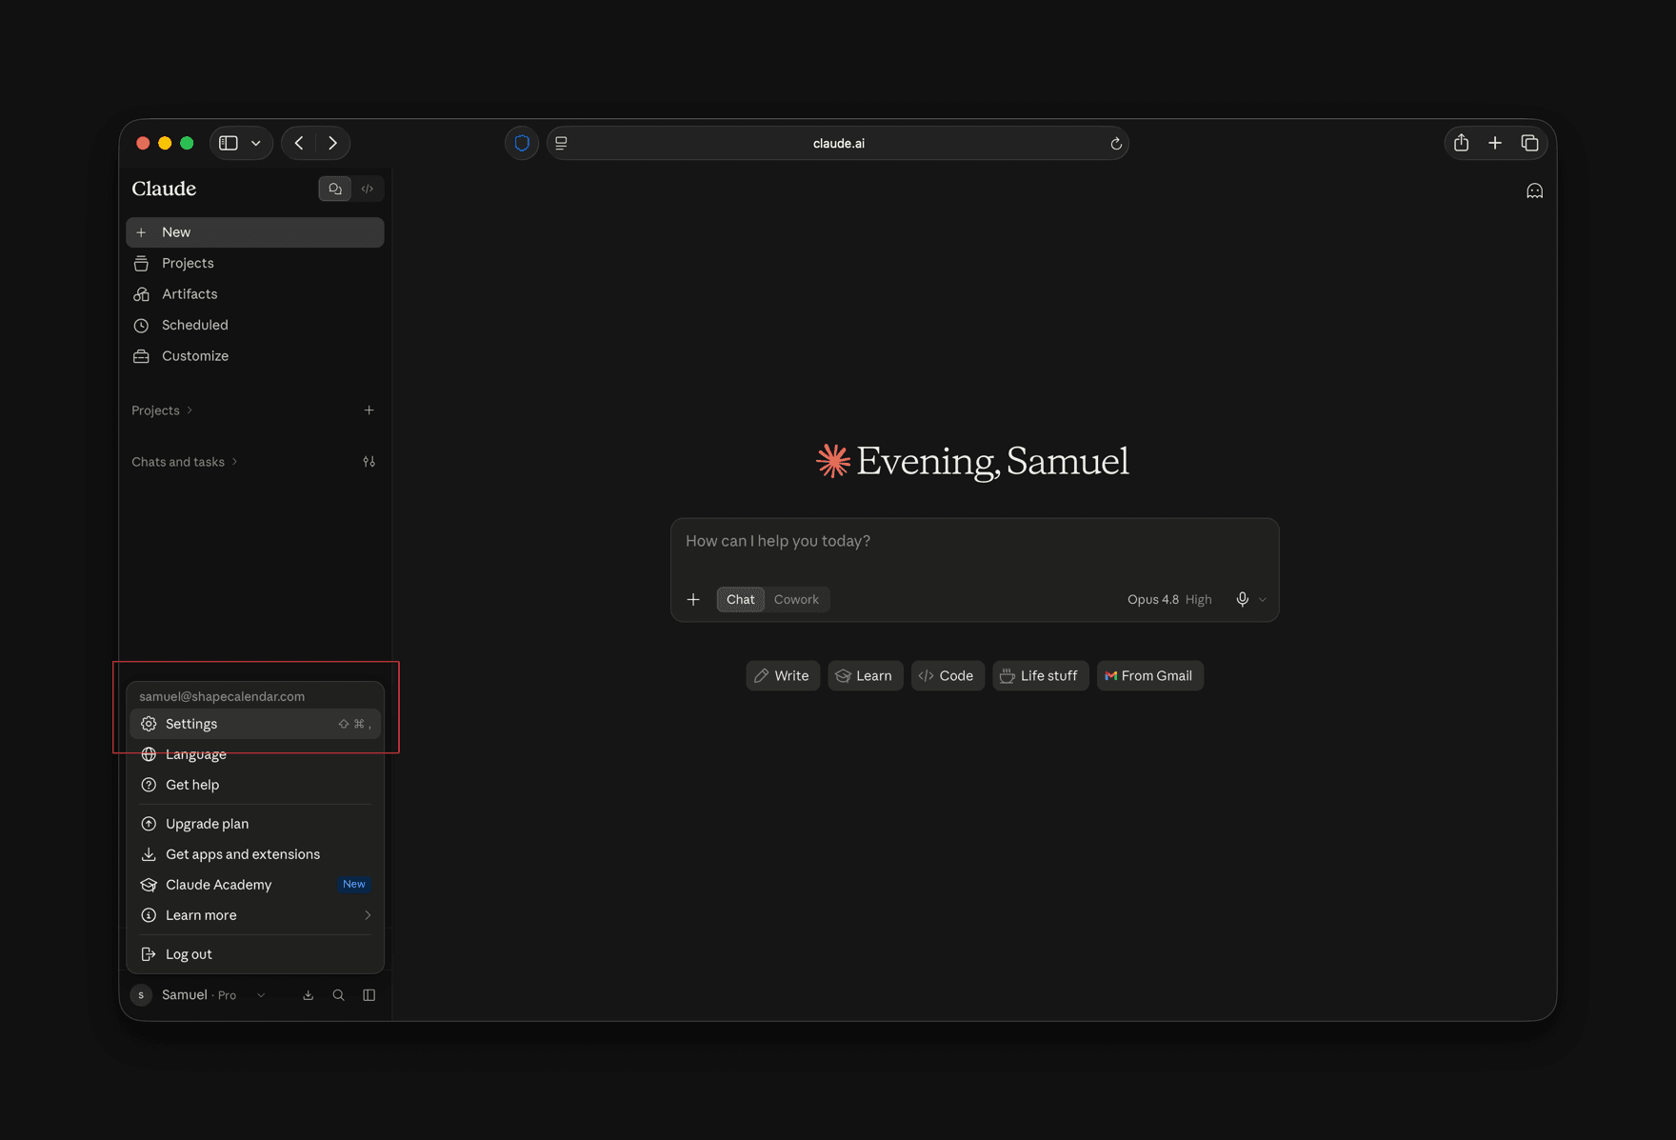
Task: Expand the Projects section header
Action: (162, 410)
